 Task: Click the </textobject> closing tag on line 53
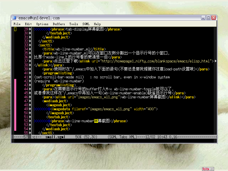click(x=59, y=125)
